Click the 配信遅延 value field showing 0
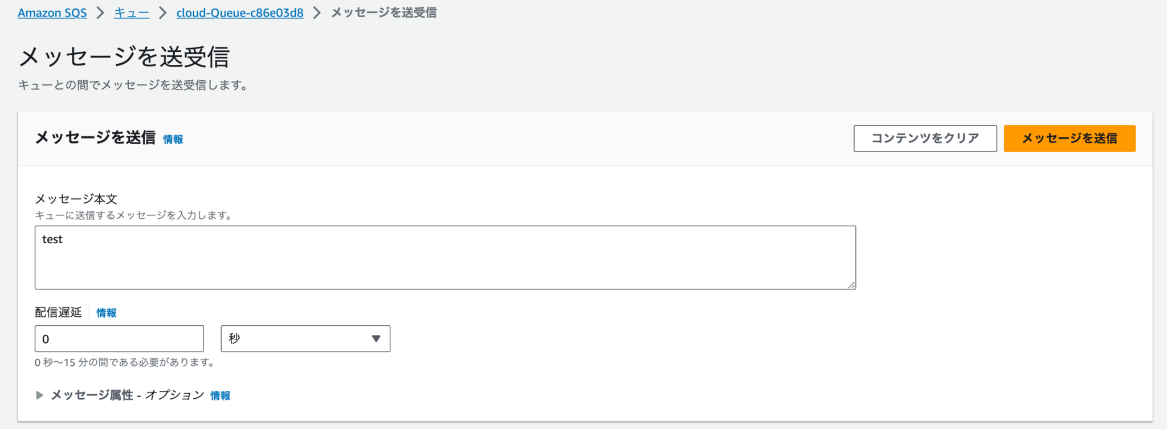 click(x=119, y=338)
